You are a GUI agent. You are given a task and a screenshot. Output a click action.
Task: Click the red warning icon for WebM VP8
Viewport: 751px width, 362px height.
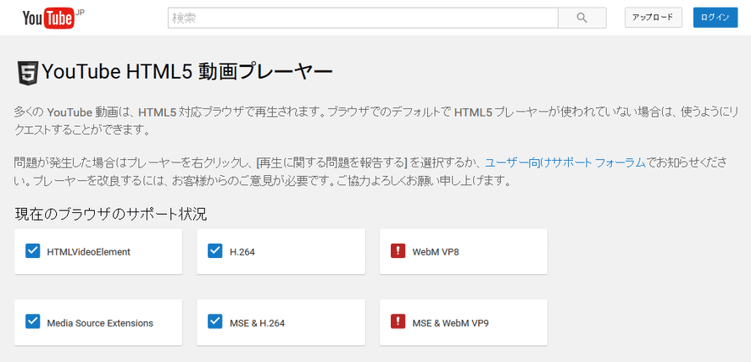[x=398, y=251]
